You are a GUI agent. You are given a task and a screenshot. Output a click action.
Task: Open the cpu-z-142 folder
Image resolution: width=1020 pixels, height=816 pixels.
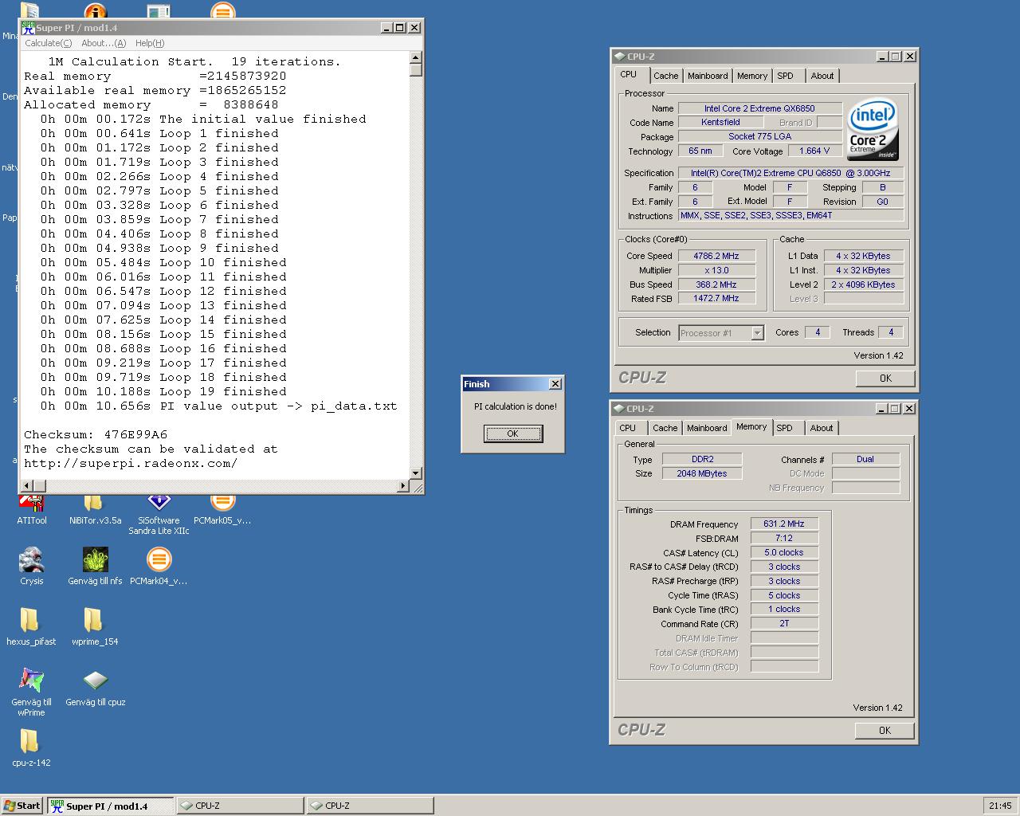coord(31,747)
